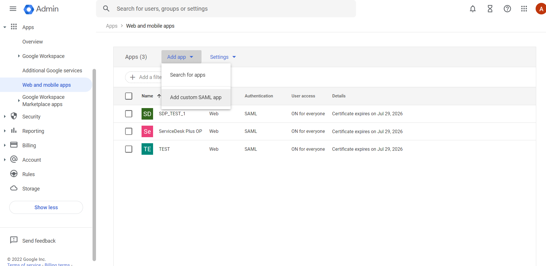
Task: Click the Apps grid icon in sidebar
Action: (14, 27)
